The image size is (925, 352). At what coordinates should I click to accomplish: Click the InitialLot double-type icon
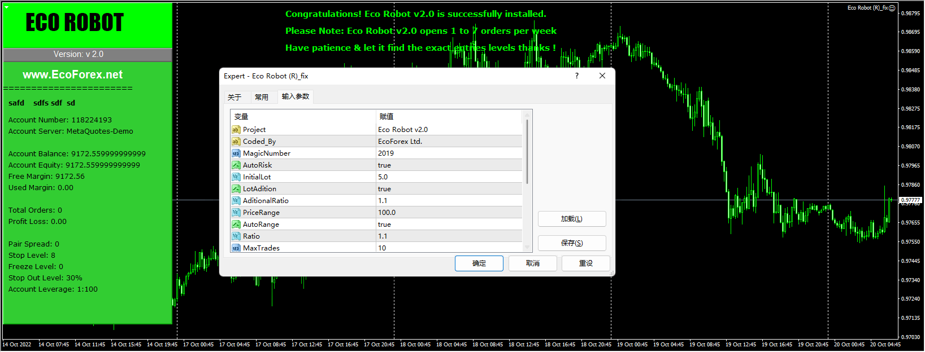[x=236, y=177]
